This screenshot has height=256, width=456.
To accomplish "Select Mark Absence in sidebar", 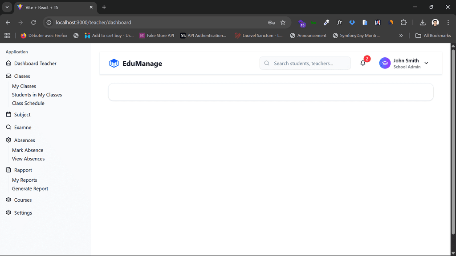I will [28, 150].
